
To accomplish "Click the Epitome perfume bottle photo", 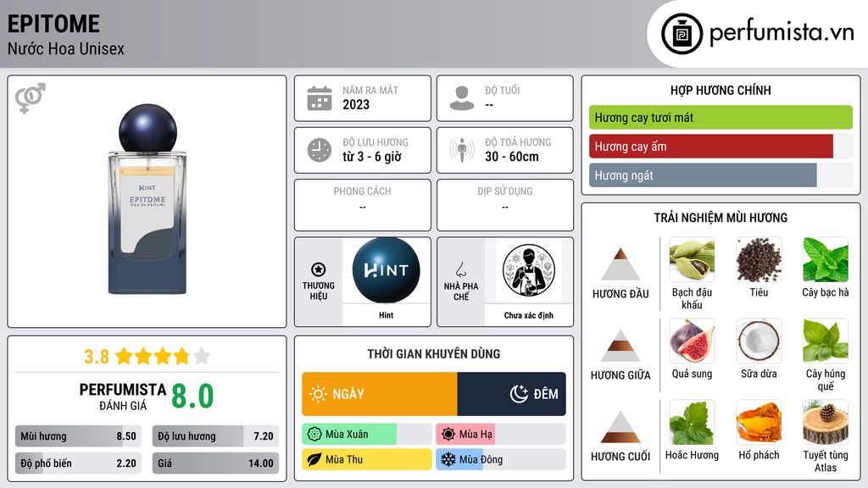I will pos(147,200).
